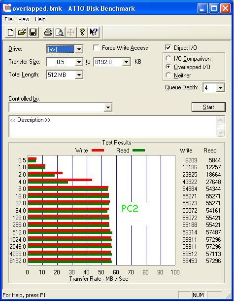This screenshot has width=234, height=302.
Task: Close the ATTO Disk Benchmark window
Action: tap(225, 8)
